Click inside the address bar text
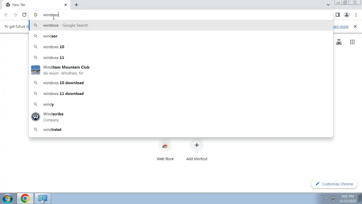 tap(51, 15)
